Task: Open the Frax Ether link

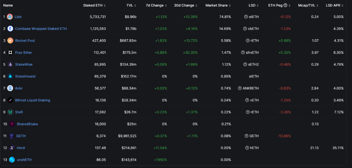Action: pyautogui.click(x=23, y=52)
